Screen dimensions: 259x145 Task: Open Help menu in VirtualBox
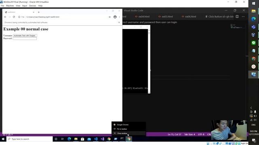[40, 6]
